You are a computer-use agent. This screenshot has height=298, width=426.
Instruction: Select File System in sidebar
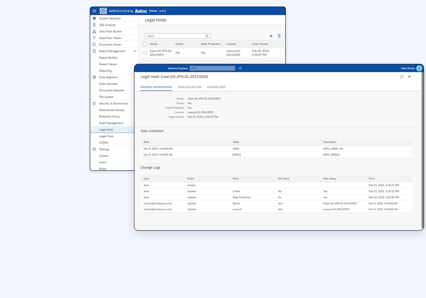point(106,97)
